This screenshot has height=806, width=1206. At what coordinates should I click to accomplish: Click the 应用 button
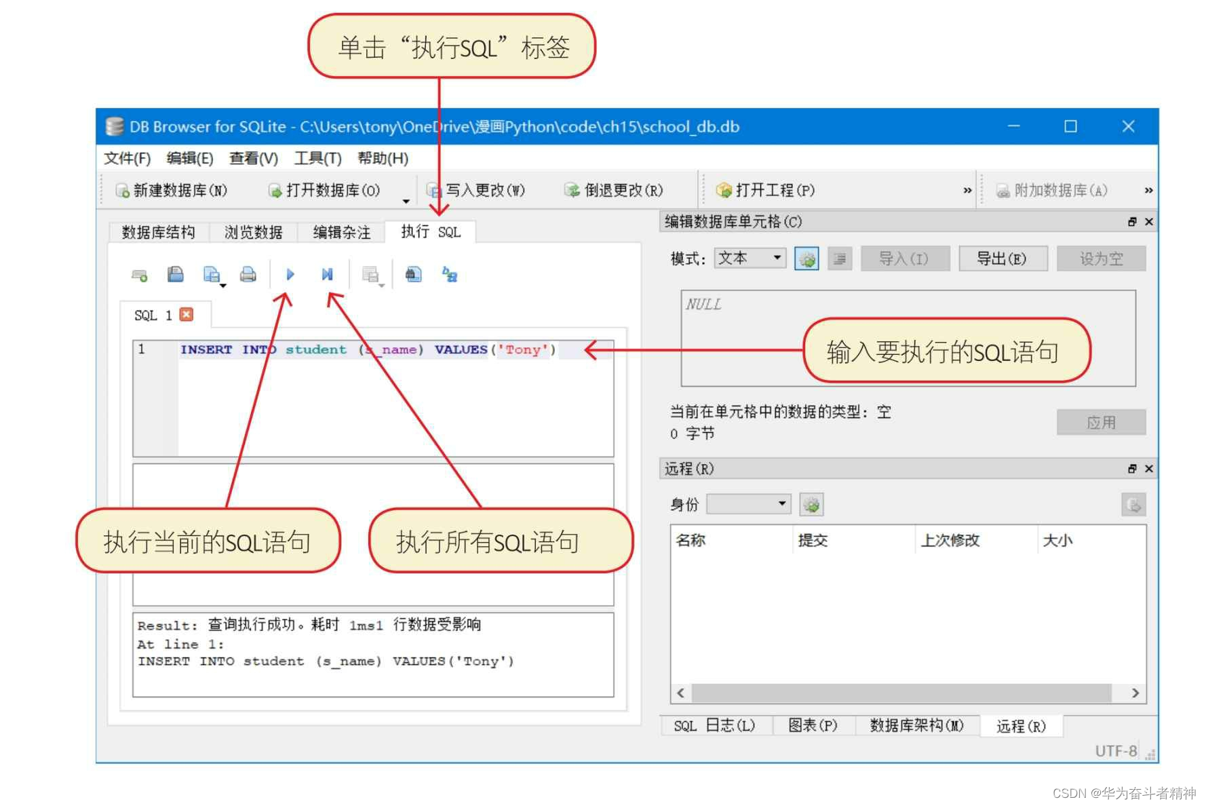(1101, 422)
